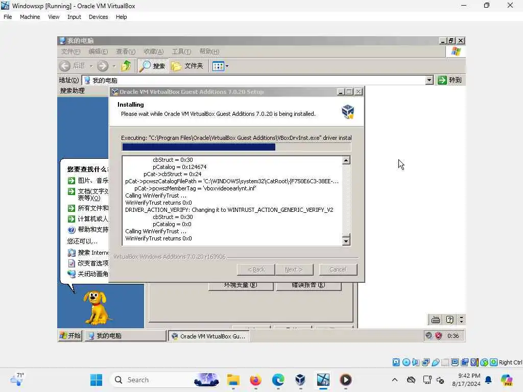Click the keyboard capture green arrow icon

tap(494, 362)
